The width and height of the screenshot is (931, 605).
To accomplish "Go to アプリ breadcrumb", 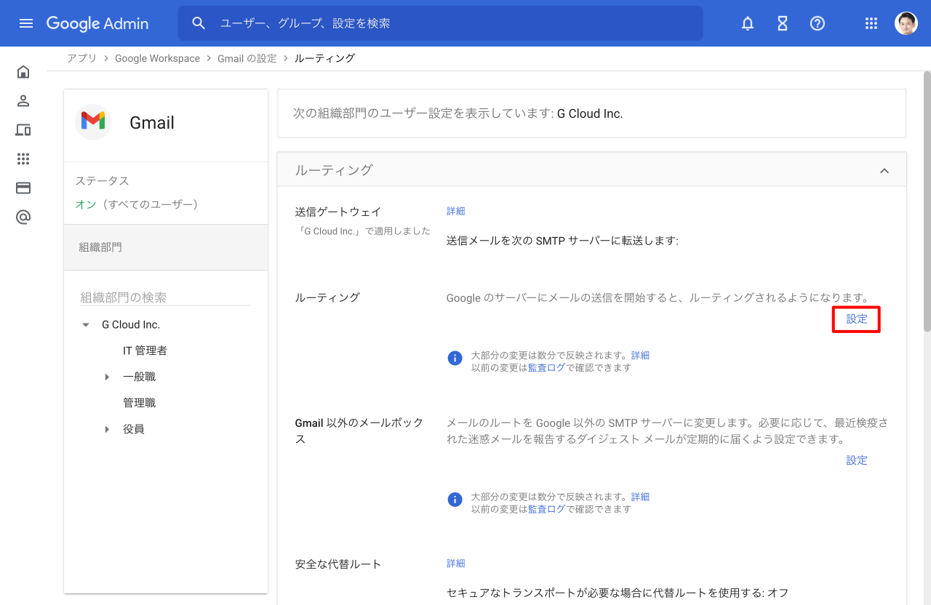I will [x=81, y=58].
